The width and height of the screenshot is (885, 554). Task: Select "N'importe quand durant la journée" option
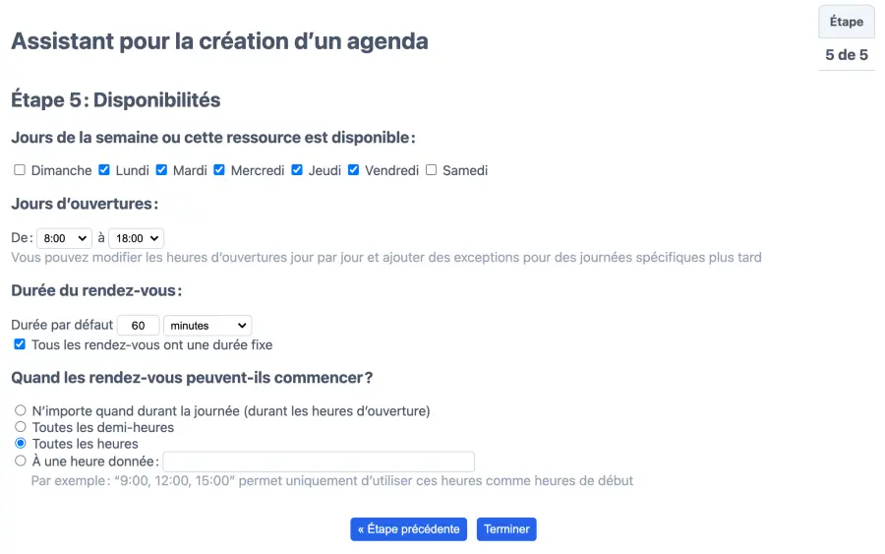[x=21, y=410]
